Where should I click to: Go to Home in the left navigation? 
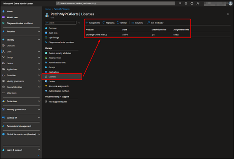(10, 12)
